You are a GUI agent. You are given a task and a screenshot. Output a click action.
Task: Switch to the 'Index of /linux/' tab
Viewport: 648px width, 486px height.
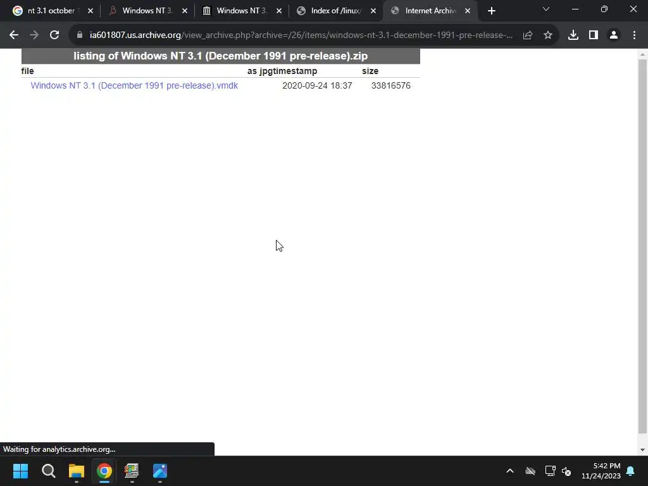(335, 11)
